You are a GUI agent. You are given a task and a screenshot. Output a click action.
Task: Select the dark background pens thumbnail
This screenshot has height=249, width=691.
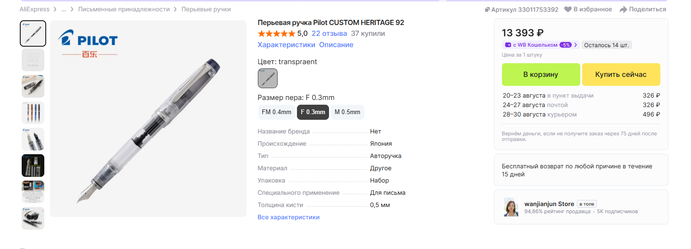33,166
